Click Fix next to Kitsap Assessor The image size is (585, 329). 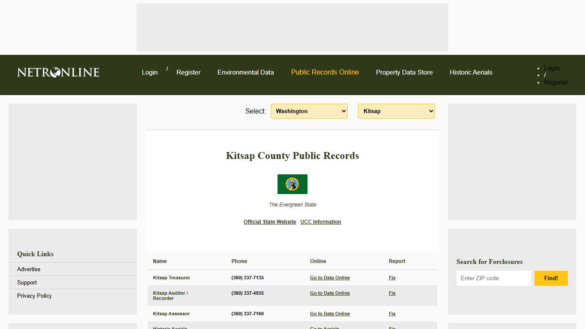(392, 314)
